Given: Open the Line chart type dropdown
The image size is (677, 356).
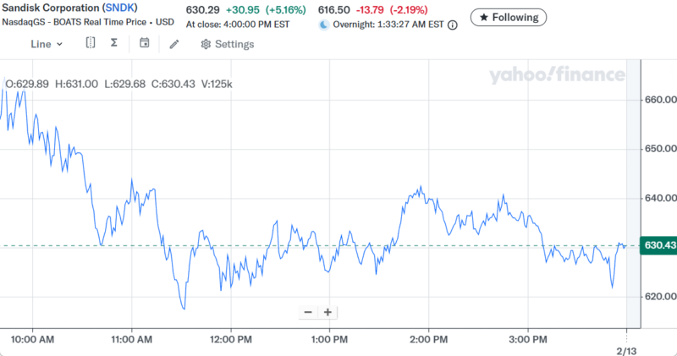Looking at the screenshot, I should click(47, 44).
